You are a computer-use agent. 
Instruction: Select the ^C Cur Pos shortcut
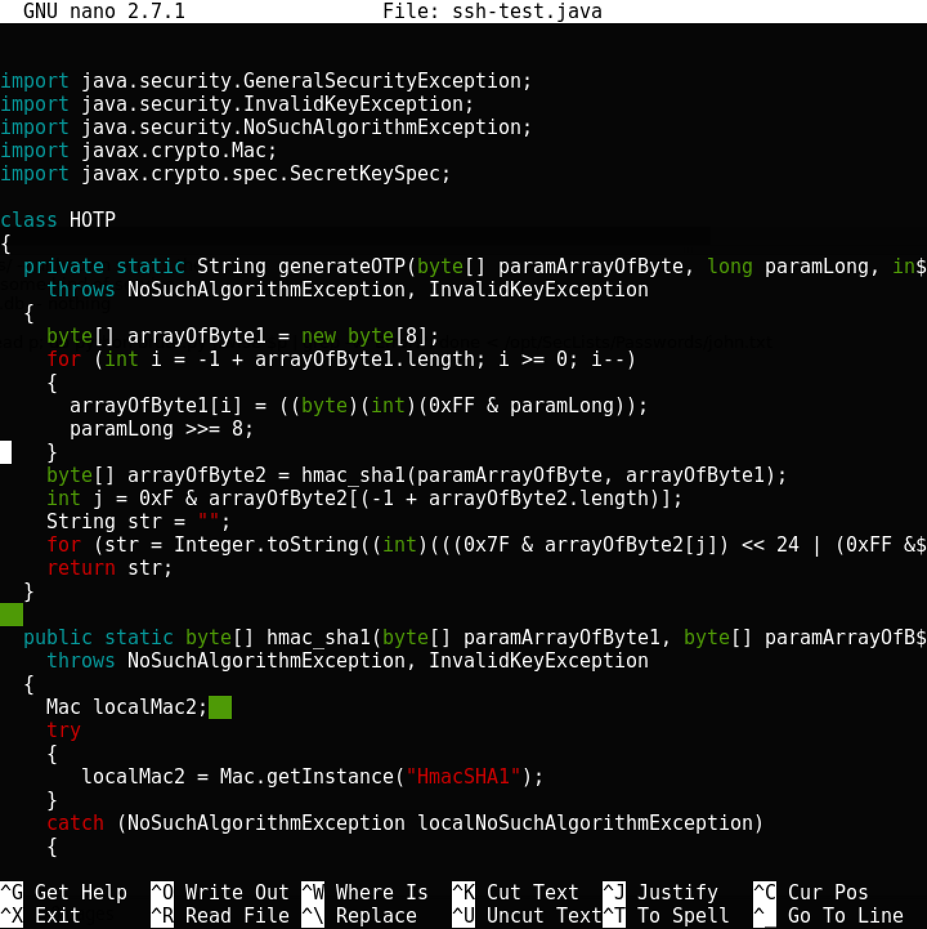pos(811,892)
